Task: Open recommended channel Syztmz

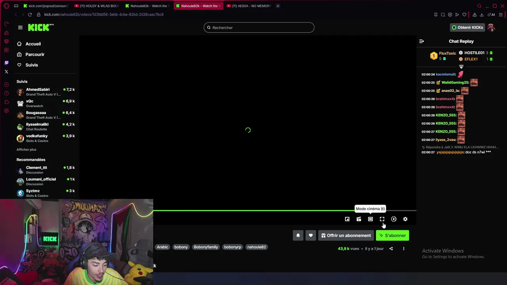Action: pyautogui.click(x=46, y=193)
